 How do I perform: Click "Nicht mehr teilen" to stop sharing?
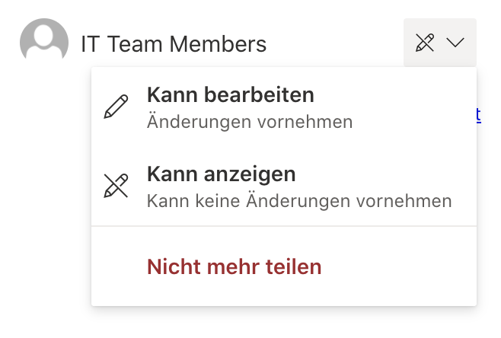[235, 267]
